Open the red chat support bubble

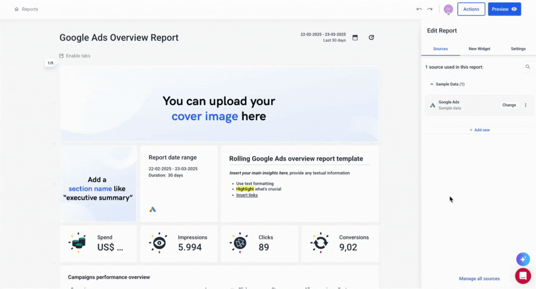coord(523,276)
